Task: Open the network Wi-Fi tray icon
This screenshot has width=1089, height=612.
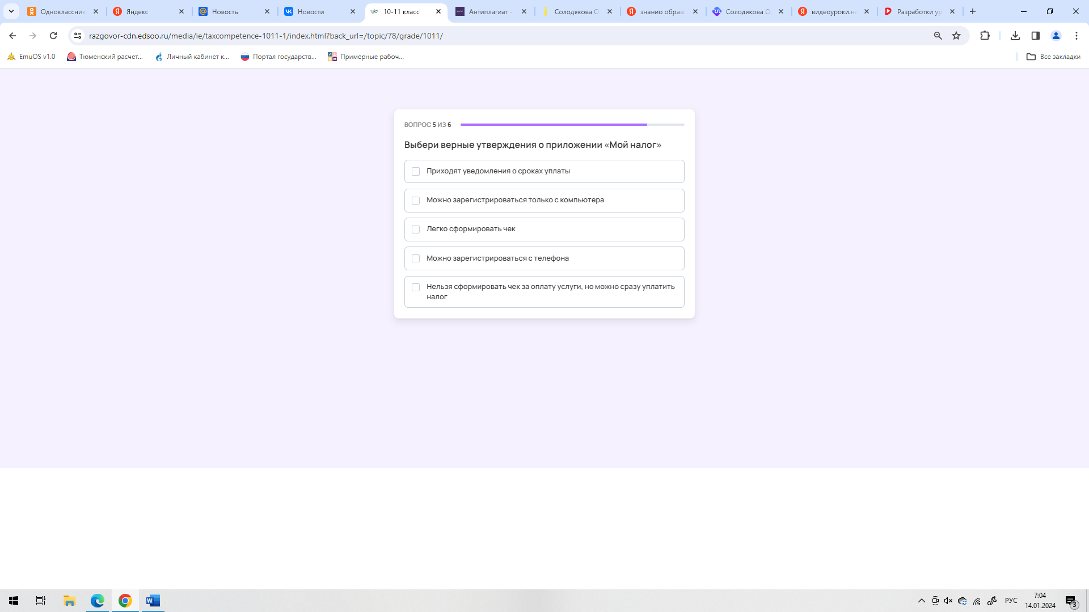Action: (977, 601)
